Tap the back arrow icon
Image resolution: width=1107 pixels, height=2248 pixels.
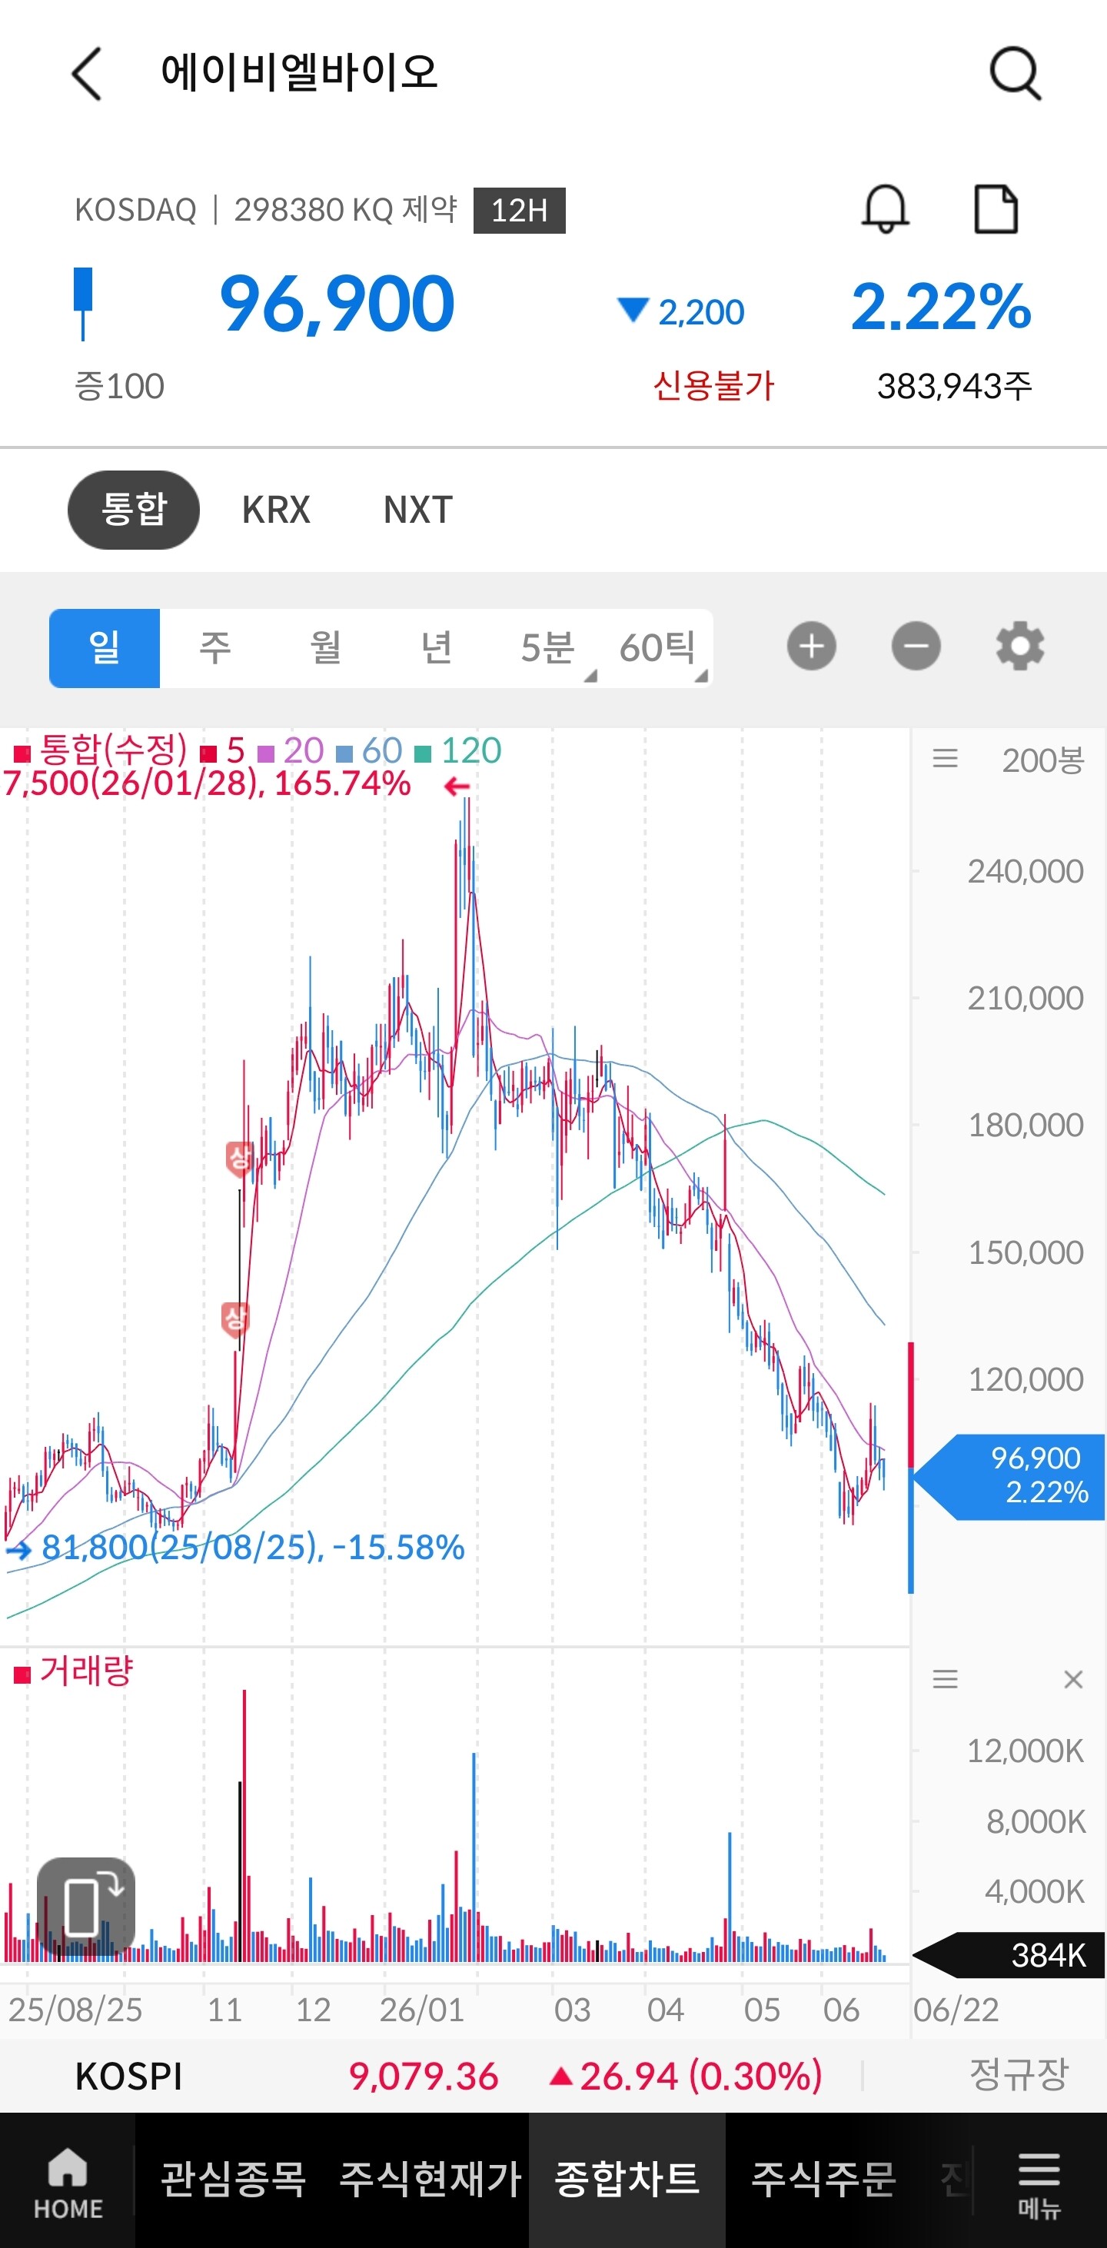click(x=86, y=73)
